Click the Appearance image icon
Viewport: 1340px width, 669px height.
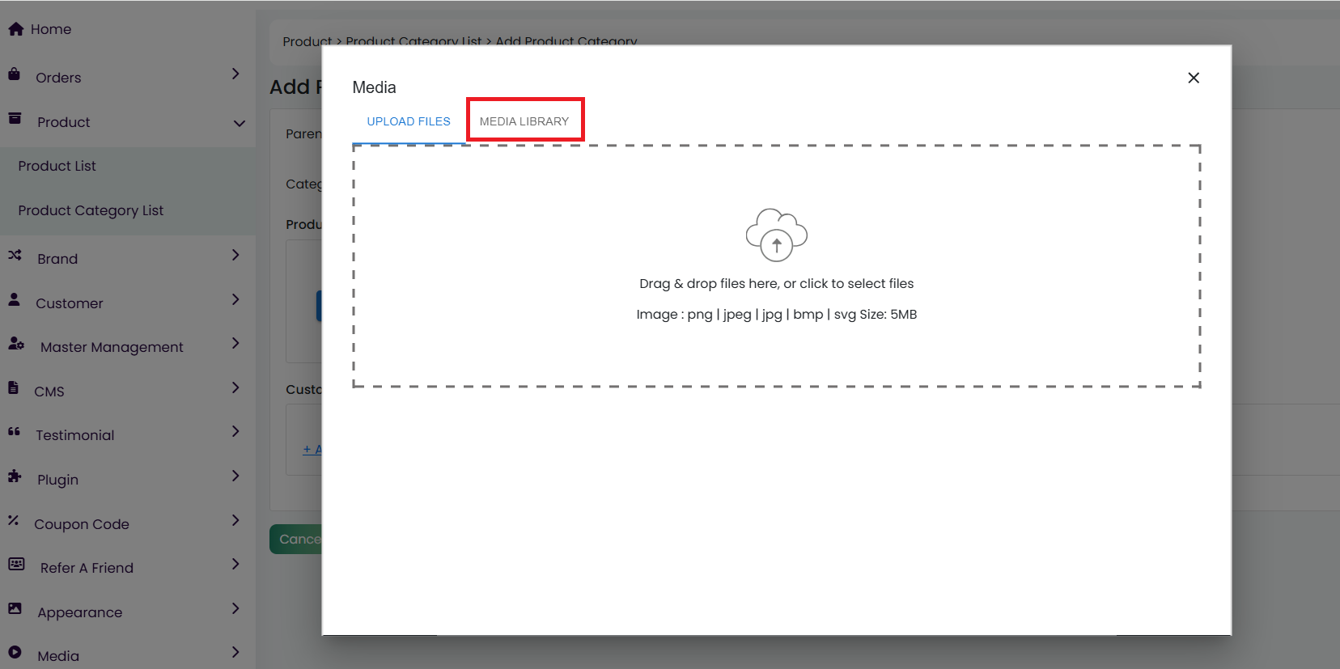[15, 609]
